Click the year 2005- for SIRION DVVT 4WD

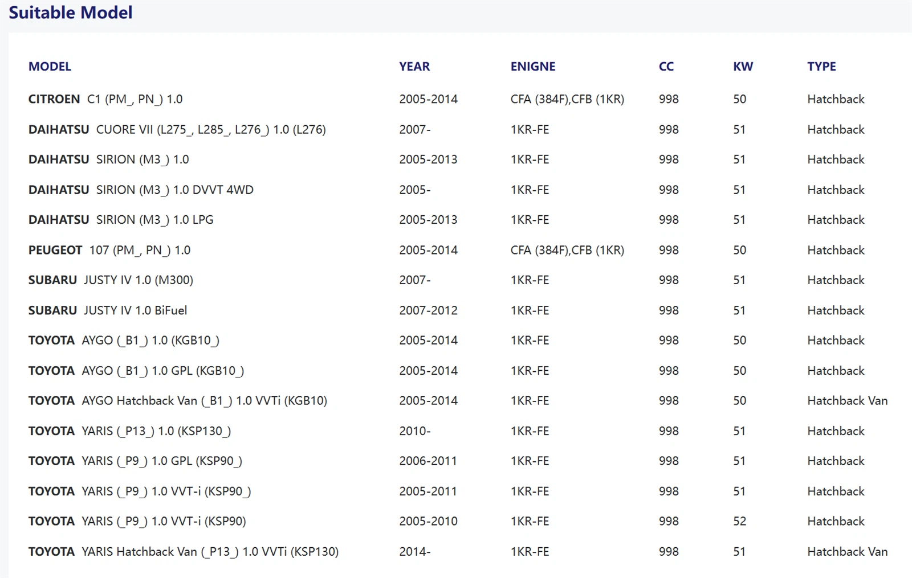coord(415,190)
